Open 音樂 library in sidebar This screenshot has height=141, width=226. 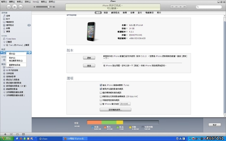tap(8, 16)
